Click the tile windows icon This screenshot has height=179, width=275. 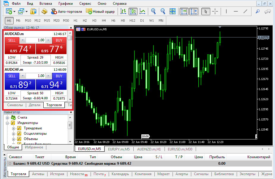coord(173,12)
